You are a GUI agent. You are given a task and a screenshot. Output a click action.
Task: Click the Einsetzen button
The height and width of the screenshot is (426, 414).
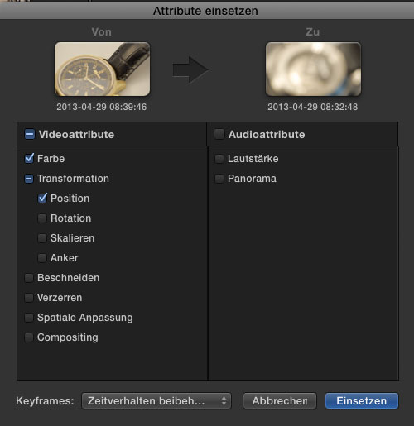click(x=362, y=401)
